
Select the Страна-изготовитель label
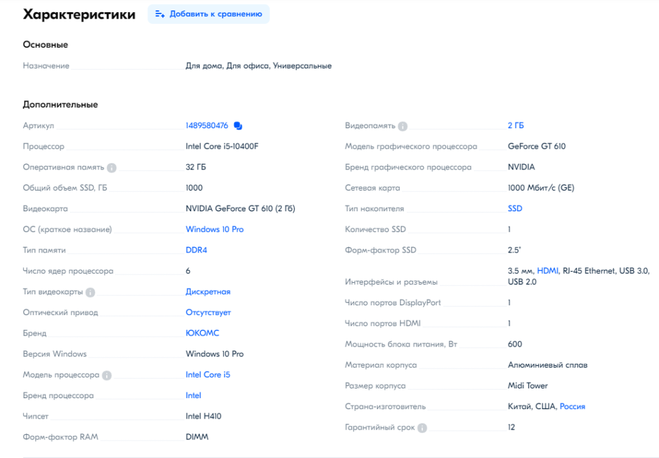[x=385, y=406]
